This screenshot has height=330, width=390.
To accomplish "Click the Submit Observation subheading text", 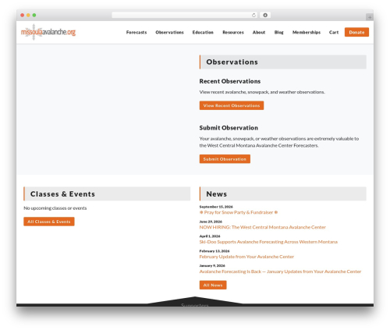I will click(229, 128).
